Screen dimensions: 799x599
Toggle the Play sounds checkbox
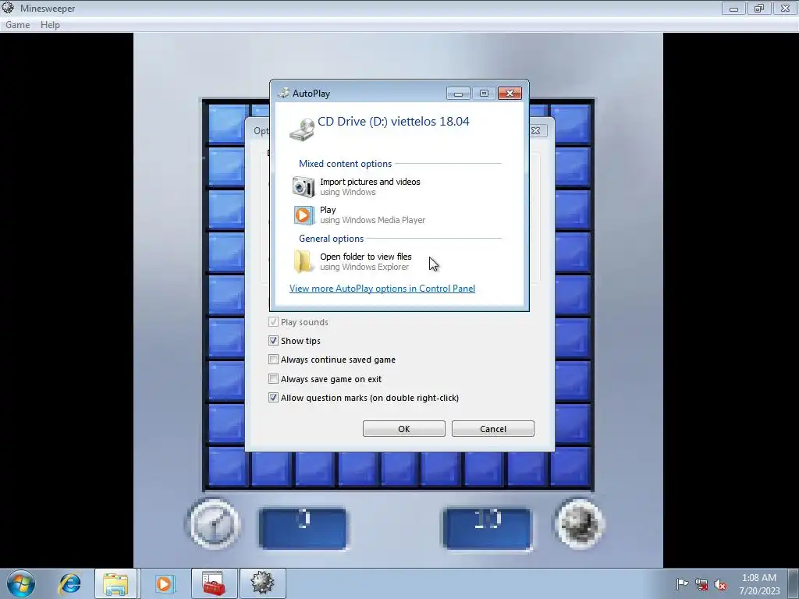[x=273, y=322]
